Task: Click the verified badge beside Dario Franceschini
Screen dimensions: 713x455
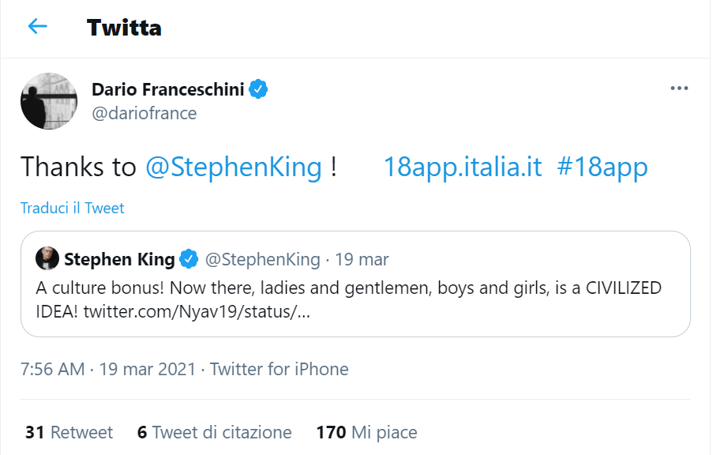Action: pos(259,89)
